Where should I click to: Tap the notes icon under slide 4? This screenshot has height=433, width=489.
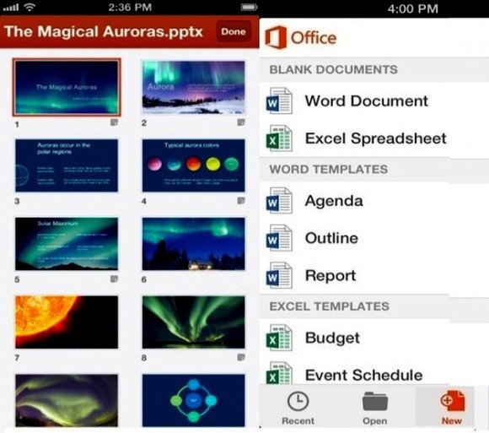(241, 200)
